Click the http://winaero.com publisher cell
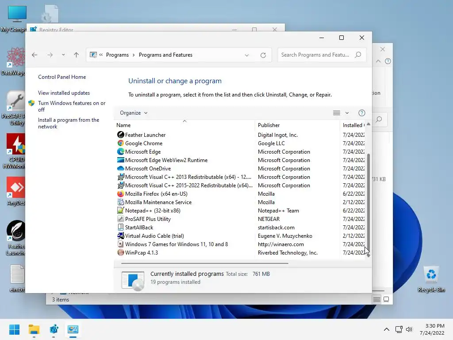Screen dimensions: 453x340 coord(281,244)
